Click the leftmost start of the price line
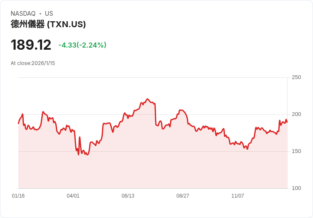This screenshot has height=218, width=313. (x=18, y=123)
